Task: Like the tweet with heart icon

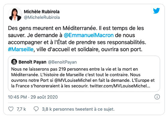Action: 11,109
